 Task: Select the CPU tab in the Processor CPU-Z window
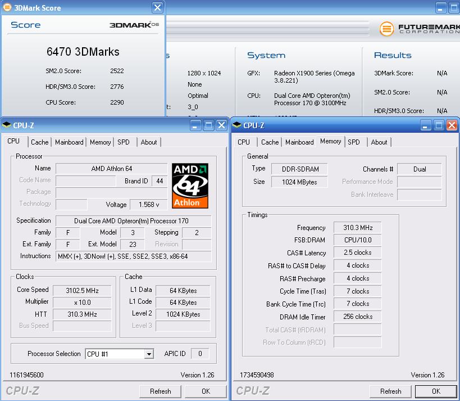pyautogui.click(x=14, y=141)
